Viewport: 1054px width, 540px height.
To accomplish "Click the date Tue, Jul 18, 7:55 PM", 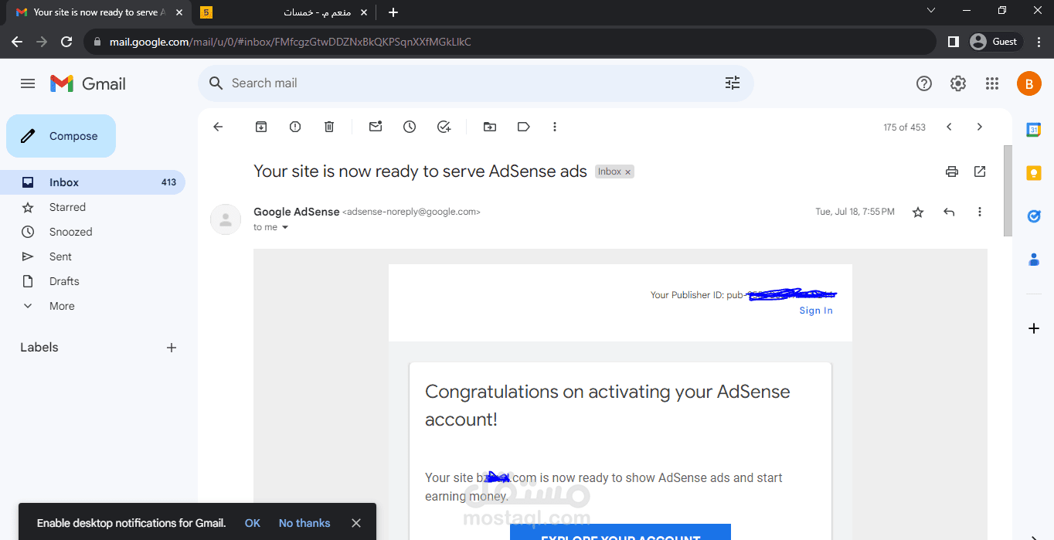I will tap(855, 212).
